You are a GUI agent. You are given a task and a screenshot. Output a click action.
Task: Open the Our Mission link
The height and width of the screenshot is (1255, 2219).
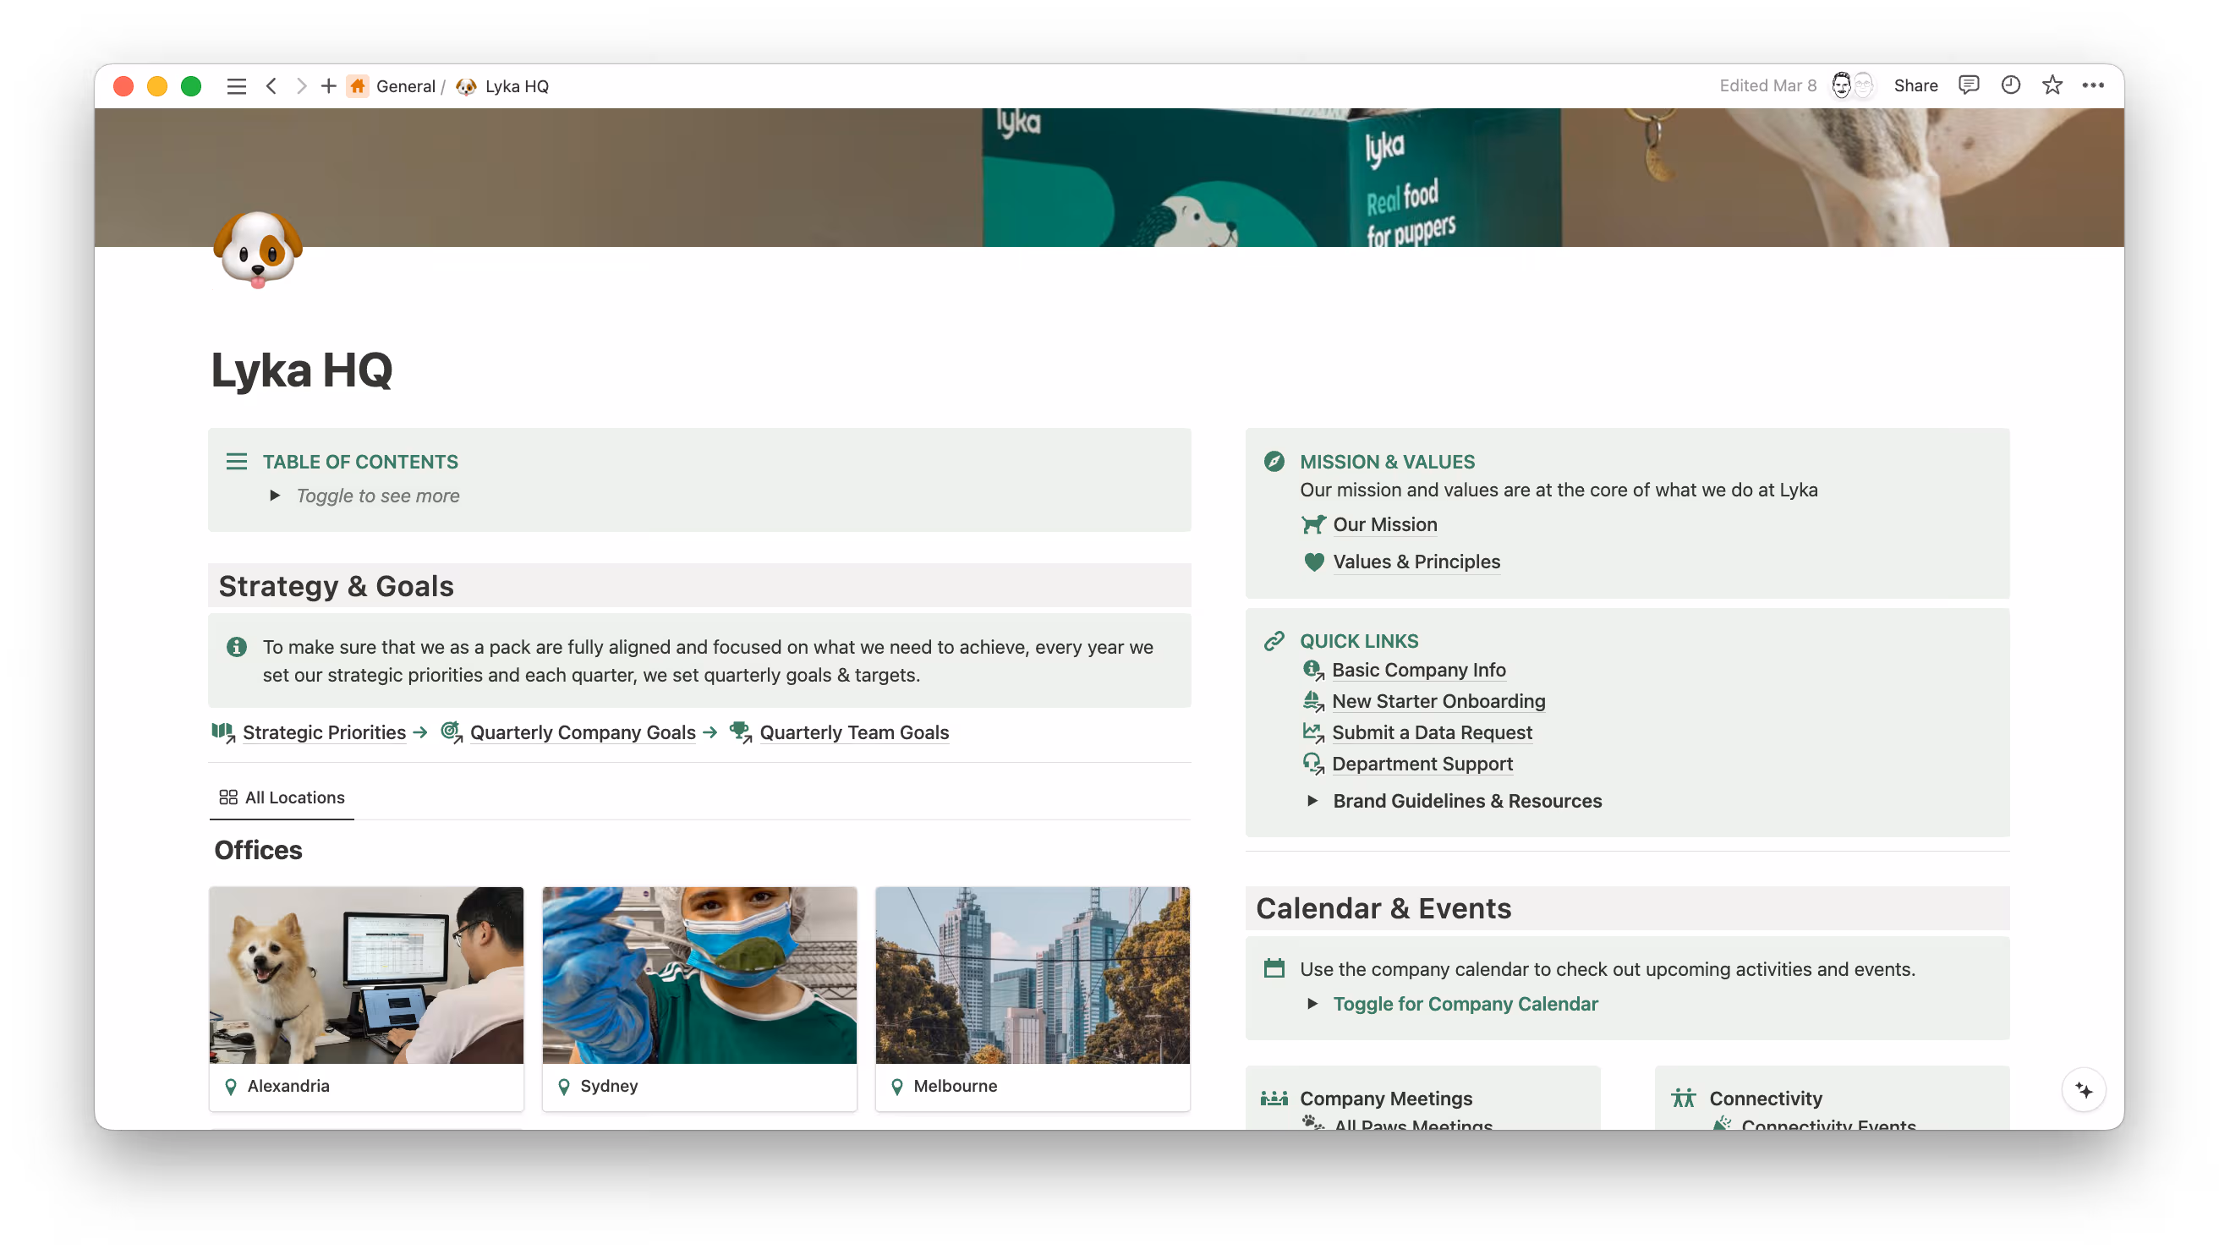coord(1385,524)
